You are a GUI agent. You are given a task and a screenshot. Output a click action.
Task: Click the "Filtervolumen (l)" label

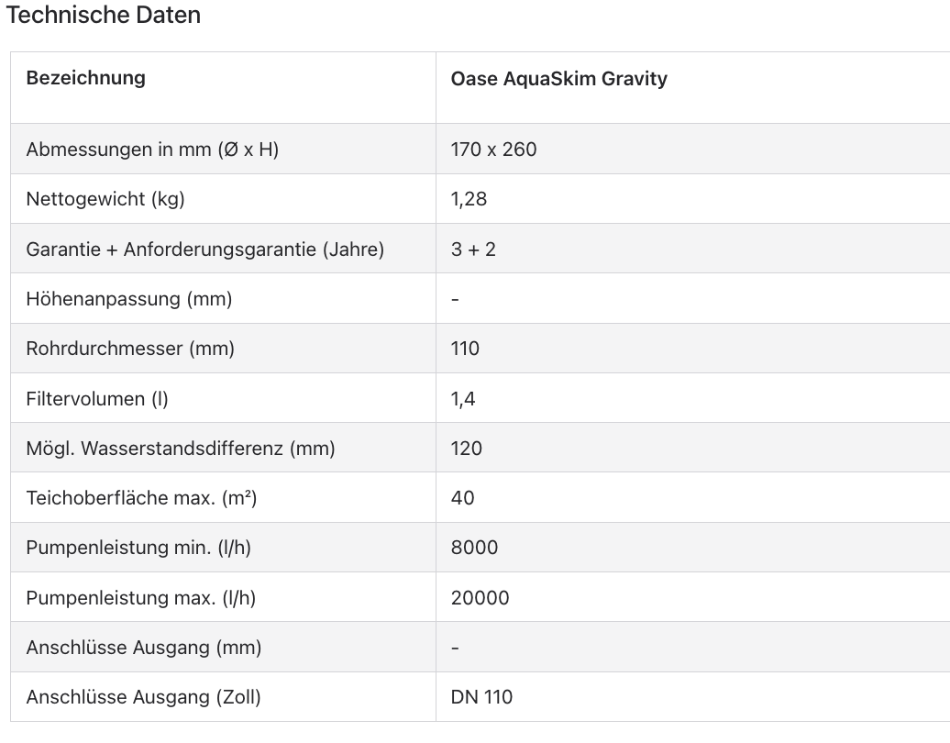pos(97,399)
